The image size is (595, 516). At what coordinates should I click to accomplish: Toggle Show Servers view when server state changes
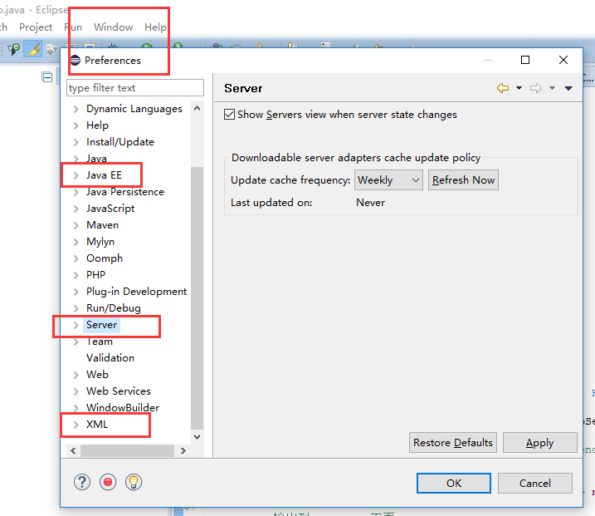(229, 115)
